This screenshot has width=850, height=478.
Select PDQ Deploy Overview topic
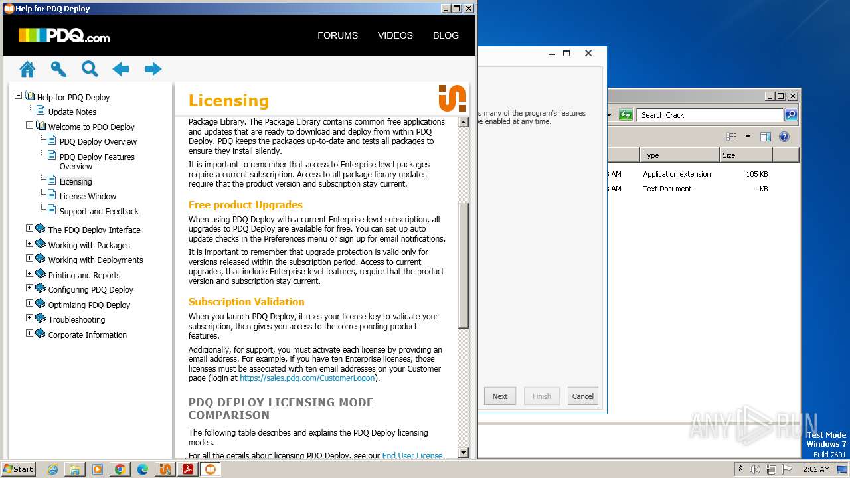coord(98,142)
